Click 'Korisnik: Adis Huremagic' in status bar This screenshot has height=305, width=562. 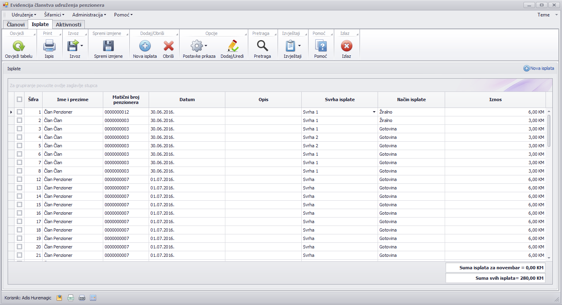tap(28, 298)
